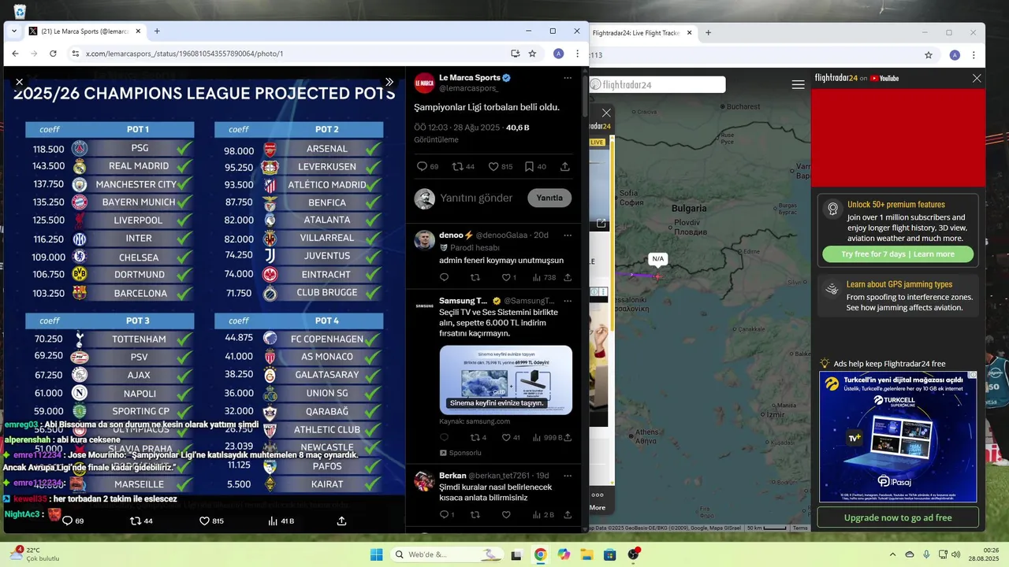Open more options on denoo's reply

point(568,235)
